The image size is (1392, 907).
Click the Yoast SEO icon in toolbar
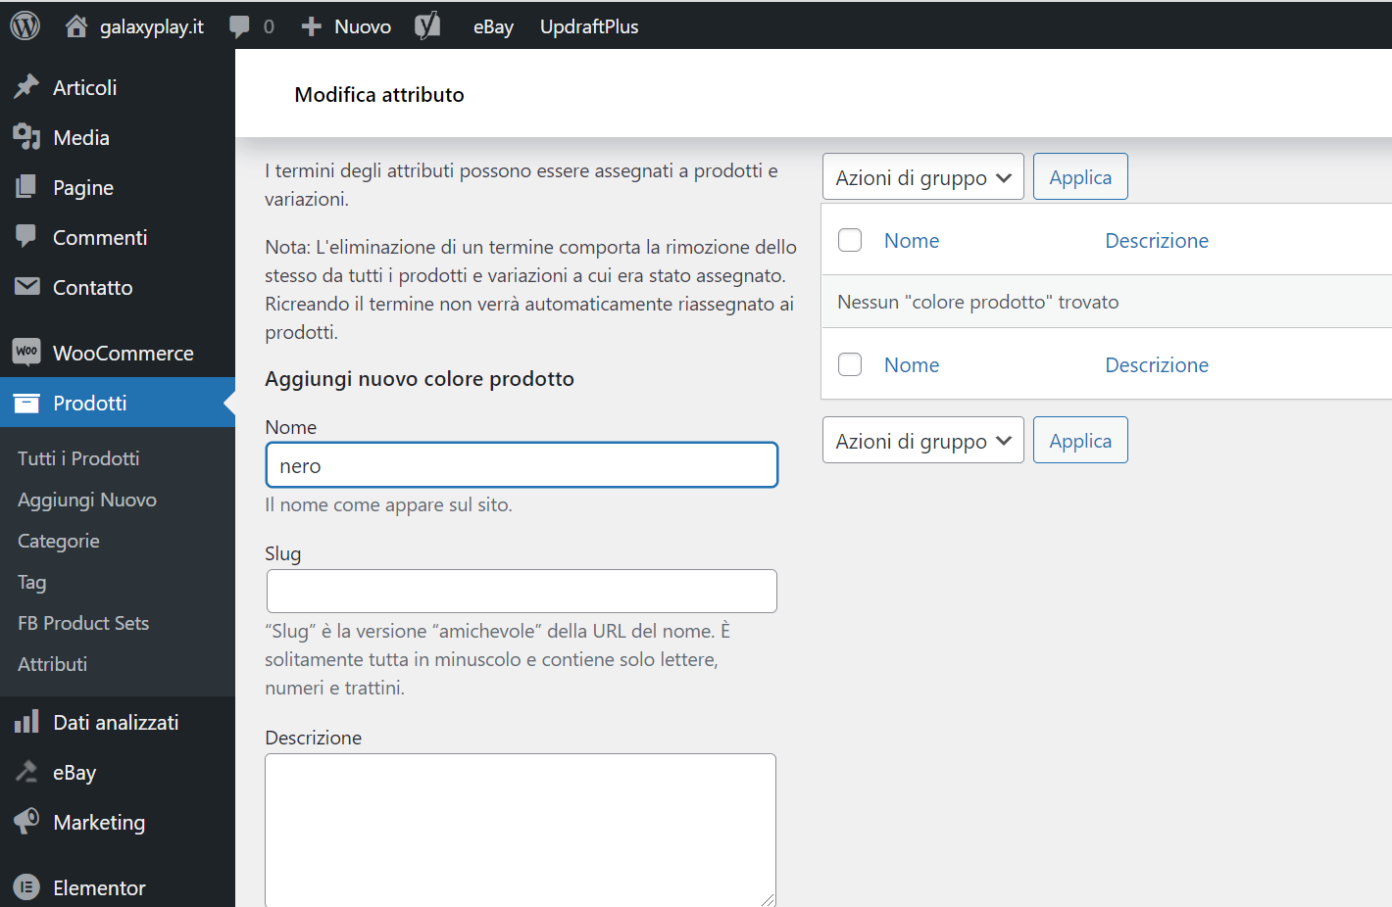(427, 26)
